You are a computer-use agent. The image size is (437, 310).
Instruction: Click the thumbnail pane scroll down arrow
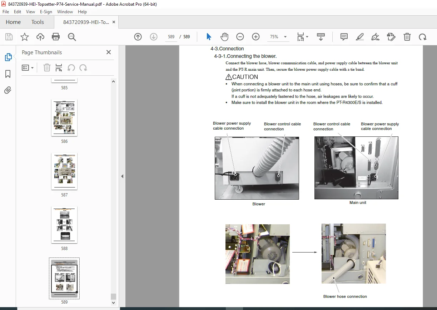114,303
